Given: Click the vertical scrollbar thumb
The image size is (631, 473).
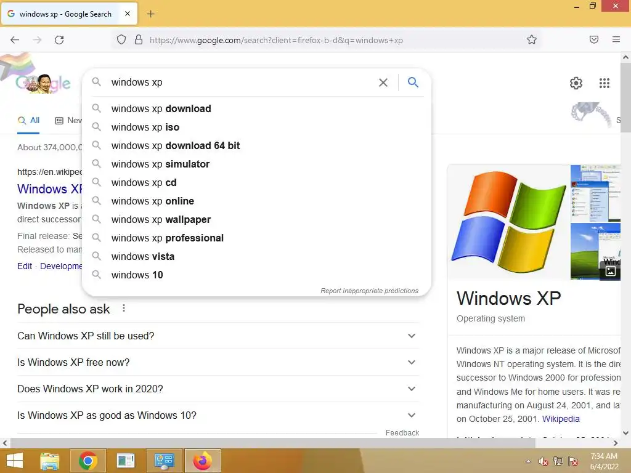Looking at the screenshot, I should tap(625, 97).
